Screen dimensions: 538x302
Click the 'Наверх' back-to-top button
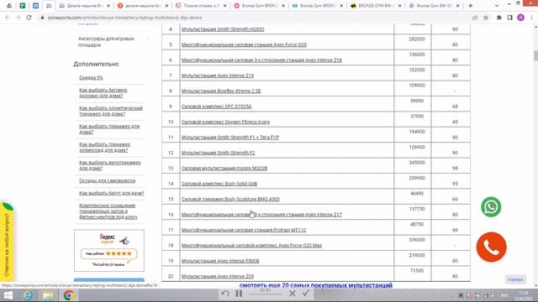515,279
